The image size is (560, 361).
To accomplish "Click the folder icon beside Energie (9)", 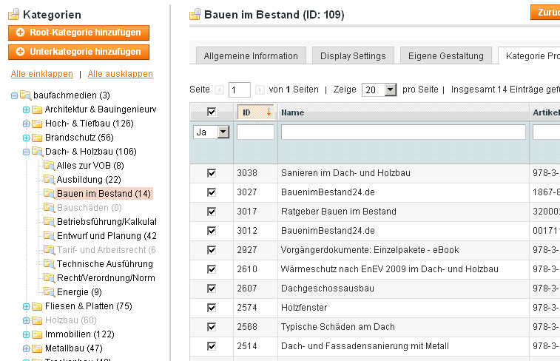I will [x=49, y=292].
